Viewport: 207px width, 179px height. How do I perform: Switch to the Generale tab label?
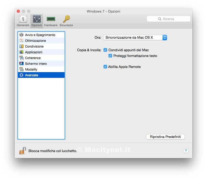click(x=23, y=25)
